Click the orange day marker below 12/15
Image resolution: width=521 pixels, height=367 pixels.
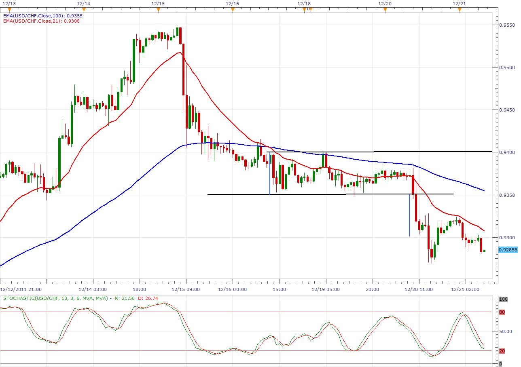click(x=158, y=10)
